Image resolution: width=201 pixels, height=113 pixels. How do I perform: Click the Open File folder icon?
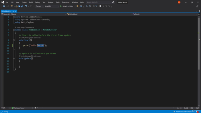coord(16,6)
